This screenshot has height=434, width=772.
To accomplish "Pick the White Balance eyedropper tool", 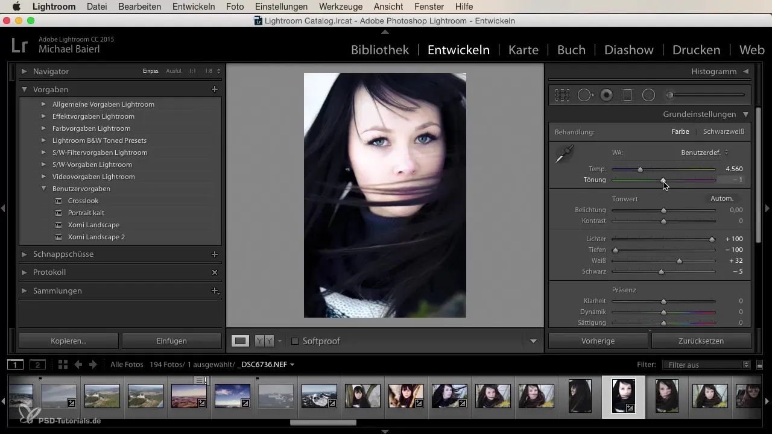I will [565, 154].
